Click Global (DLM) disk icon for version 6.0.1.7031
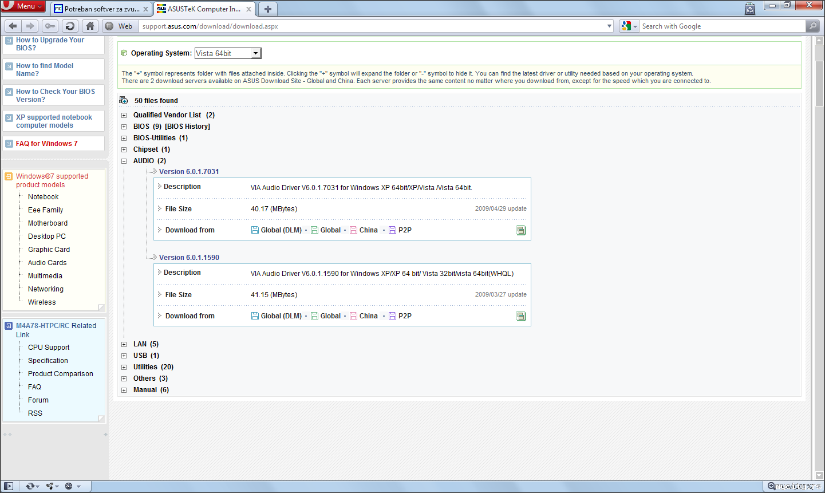Image resolution: width=825 pixels, height=493 pixels. pyautogui.click(x=255, y=230)
